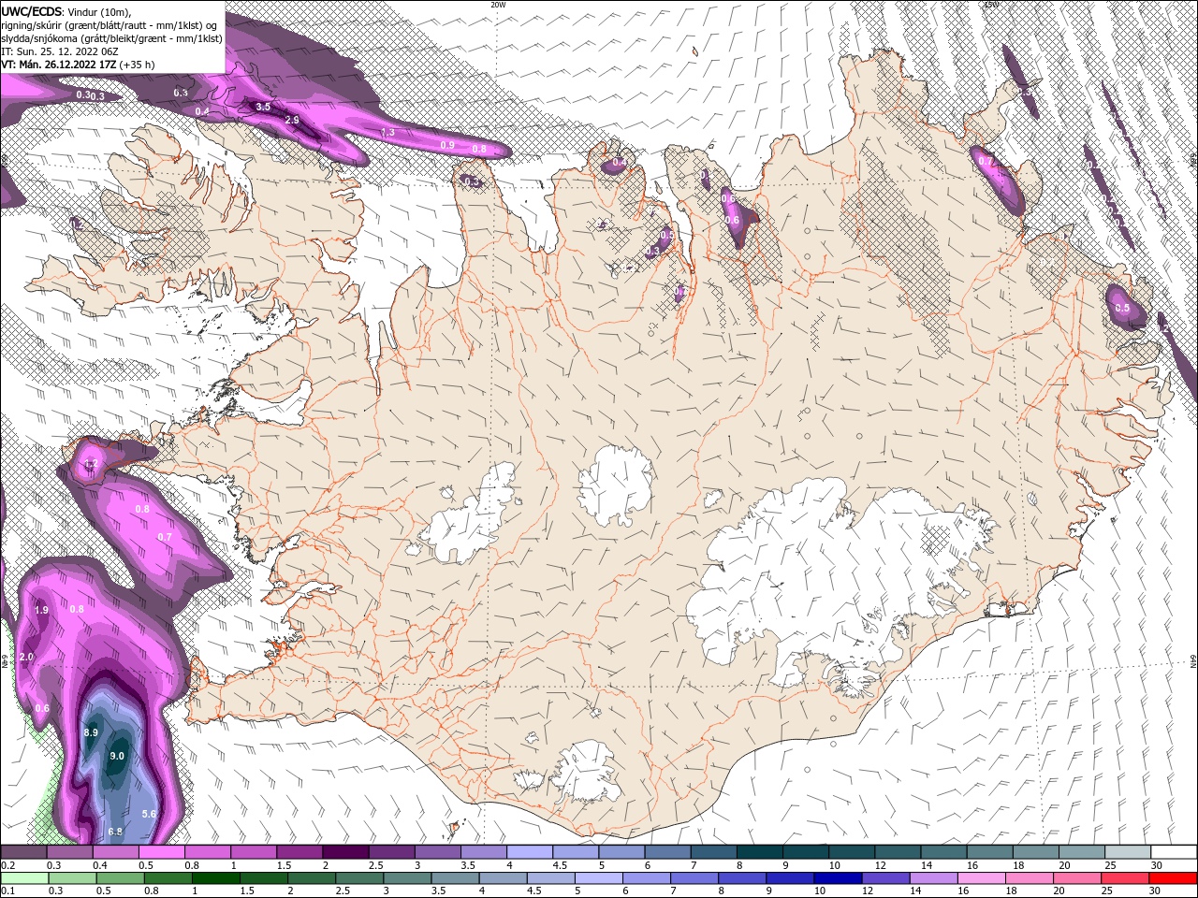Click the 5.6 precipitation value label

coord(148,814)
